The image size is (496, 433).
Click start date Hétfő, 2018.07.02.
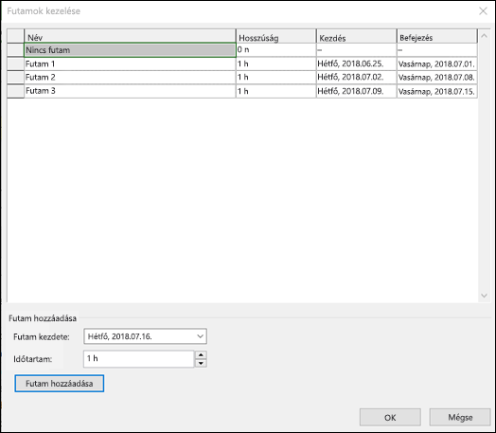click(x=357, y=78)
